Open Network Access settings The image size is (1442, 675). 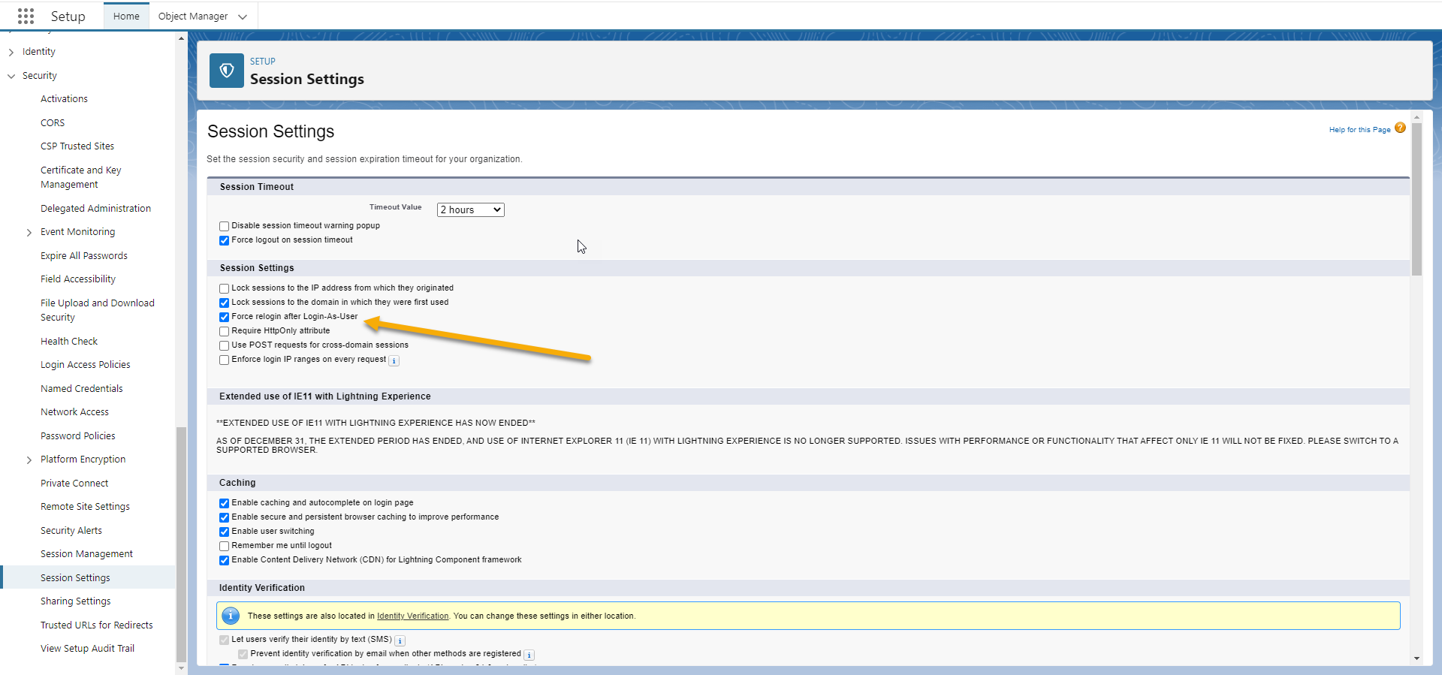74,412
